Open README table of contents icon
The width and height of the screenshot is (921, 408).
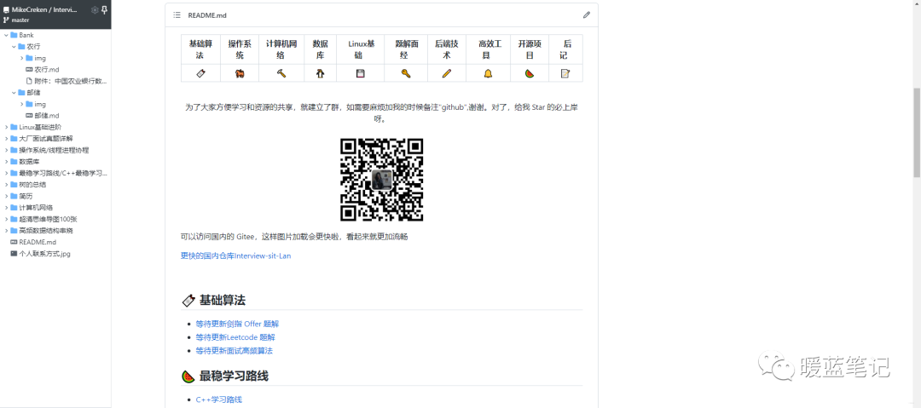coord(177,14)
